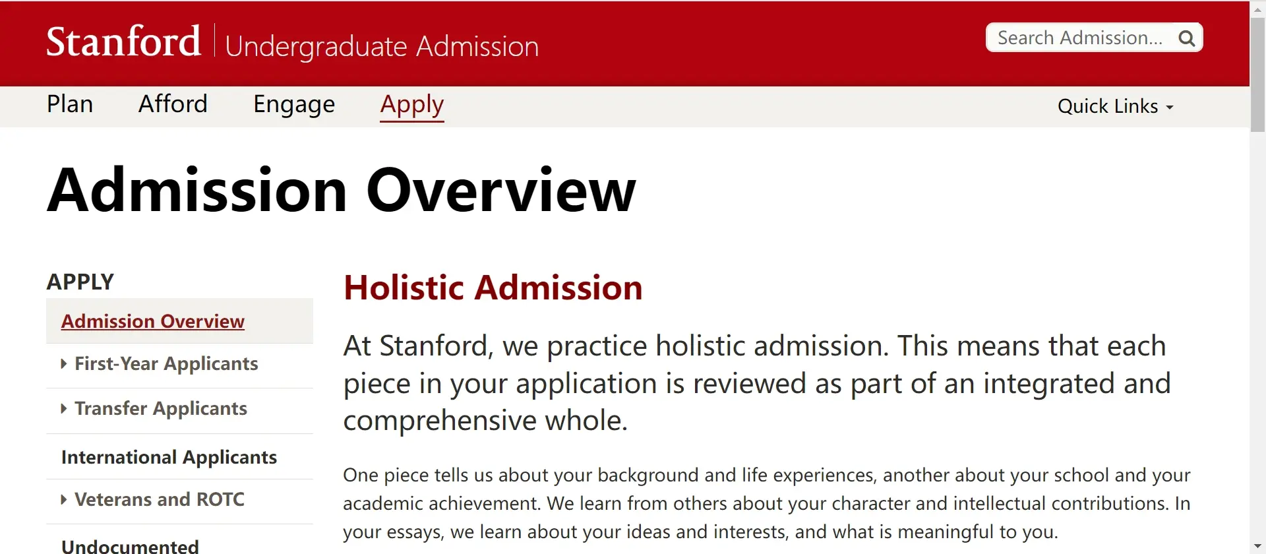Open Admission Overview sidebar link
The height and width of the screenshot is (554, 1266).
pyautogui.click(x=153, y=321)
